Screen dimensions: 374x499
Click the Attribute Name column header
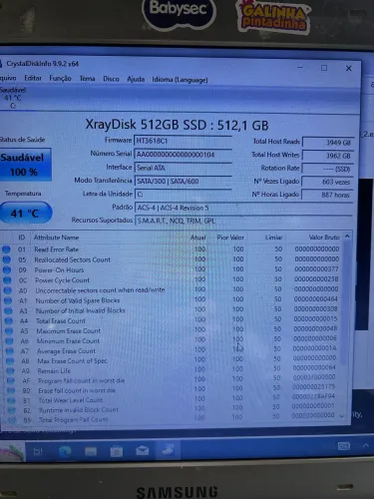coord(56,238)
